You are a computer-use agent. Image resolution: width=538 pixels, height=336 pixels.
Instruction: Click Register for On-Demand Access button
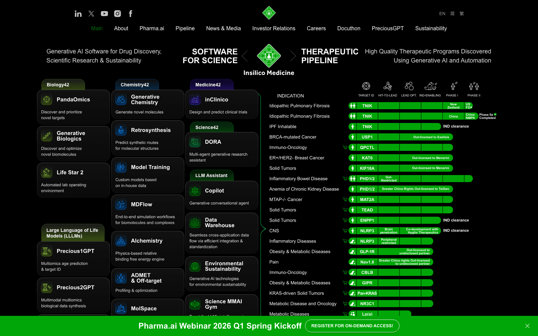tap(352, 326)
